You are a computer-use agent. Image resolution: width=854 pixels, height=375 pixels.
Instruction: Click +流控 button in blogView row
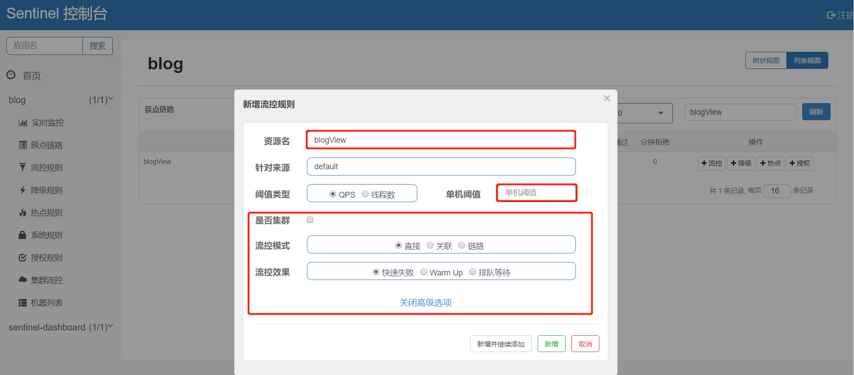coord(712,163)
